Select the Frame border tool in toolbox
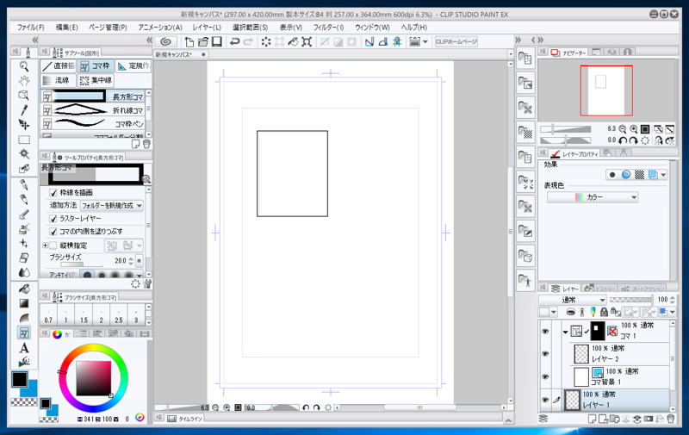 (x=24, y=332)
